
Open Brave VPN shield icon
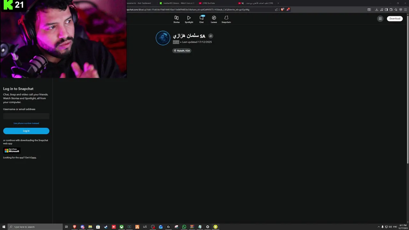pyautogui.click(x=401, y=10)
